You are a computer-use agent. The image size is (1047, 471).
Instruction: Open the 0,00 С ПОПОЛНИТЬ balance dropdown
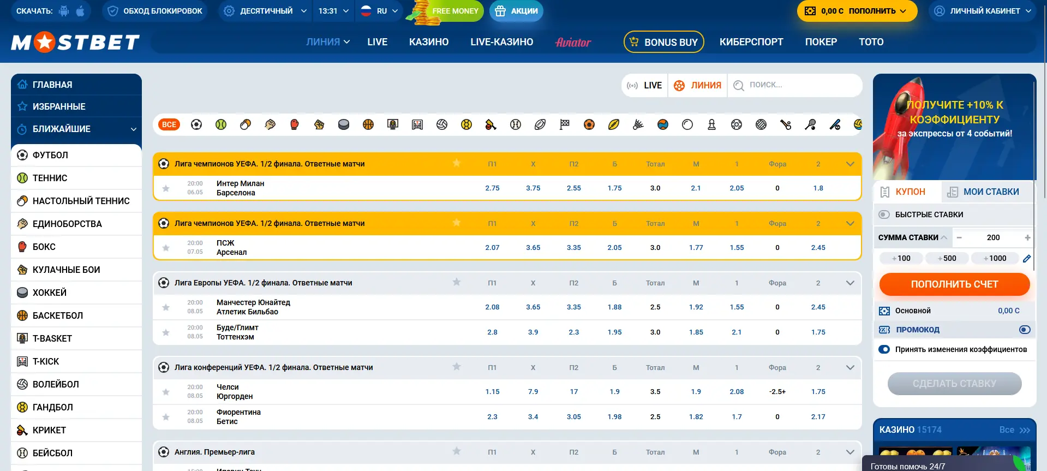(857, 11)
